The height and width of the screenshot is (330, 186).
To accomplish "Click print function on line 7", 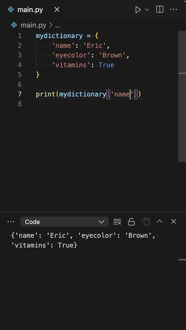I will pyautogui.click(x=45, y=94).
